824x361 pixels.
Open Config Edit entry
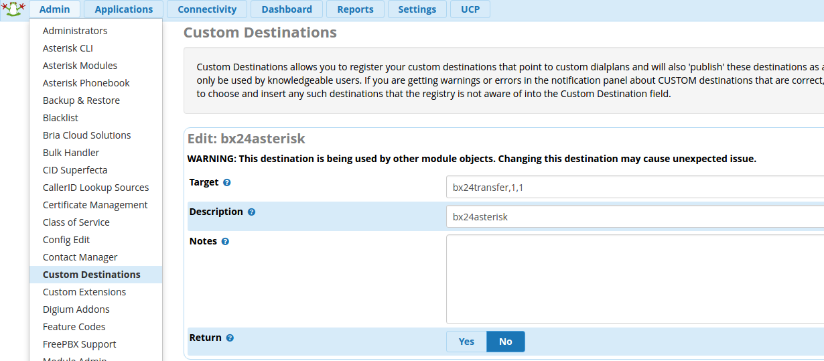[96, 240]
